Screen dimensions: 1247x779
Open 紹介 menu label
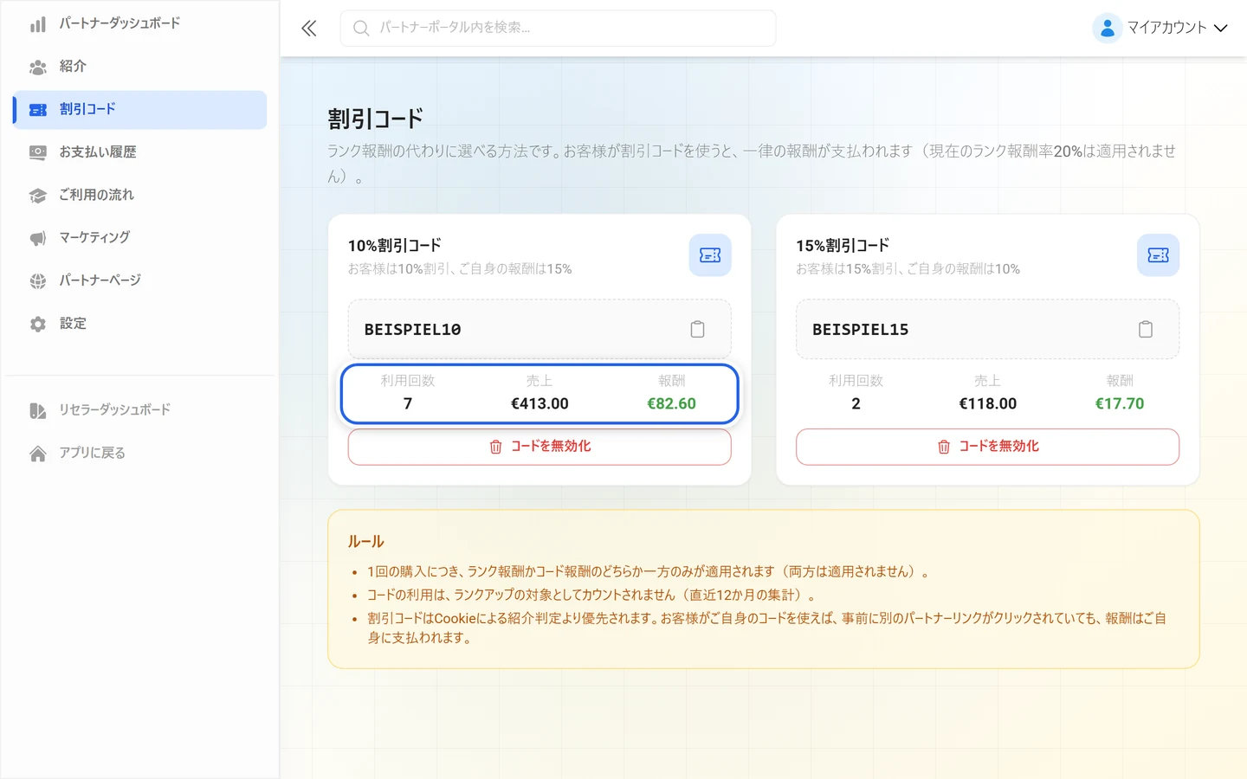tap(73, 67)
